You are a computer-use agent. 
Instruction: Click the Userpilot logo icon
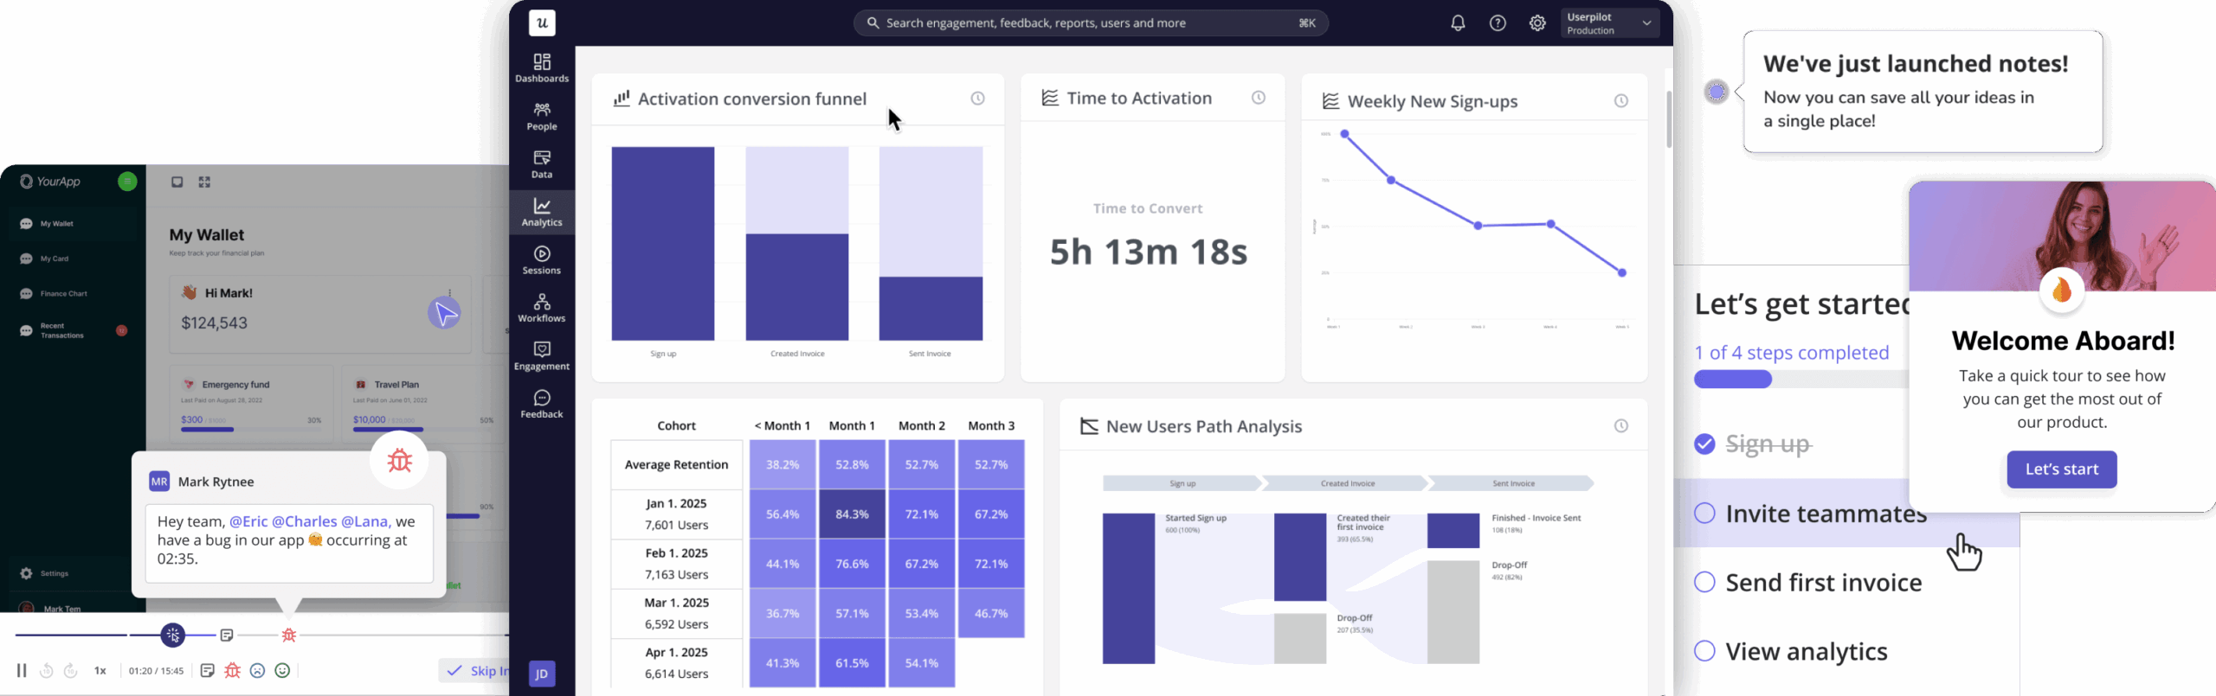coord(542,23)
